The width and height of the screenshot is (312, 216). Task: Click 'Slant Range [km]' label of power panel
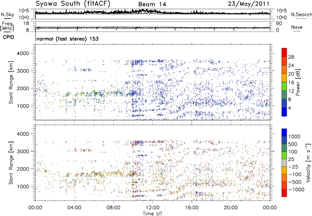pos(11,82)
